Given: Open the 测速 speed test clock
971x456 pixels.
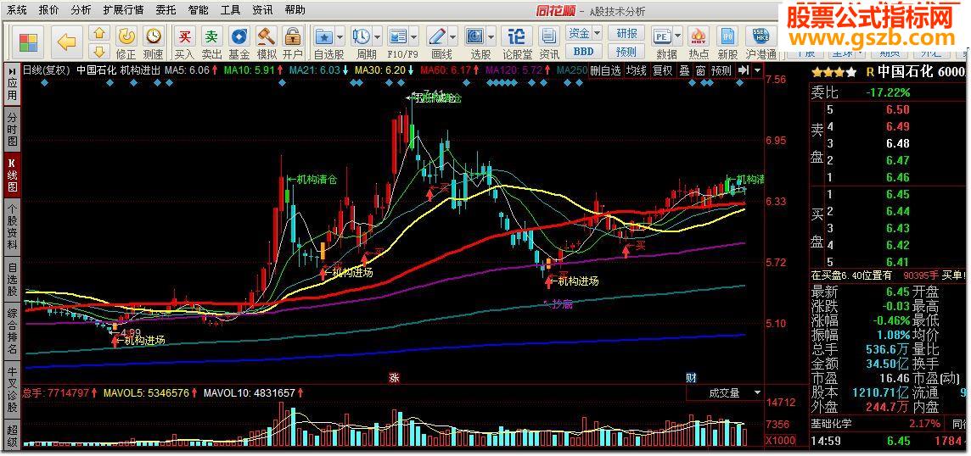Looking at the screenshot, I should pyautogui.click(x=153, y=36).
